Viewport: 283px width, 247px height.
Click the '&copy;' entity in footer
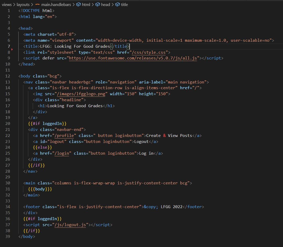tap(151, 207)
